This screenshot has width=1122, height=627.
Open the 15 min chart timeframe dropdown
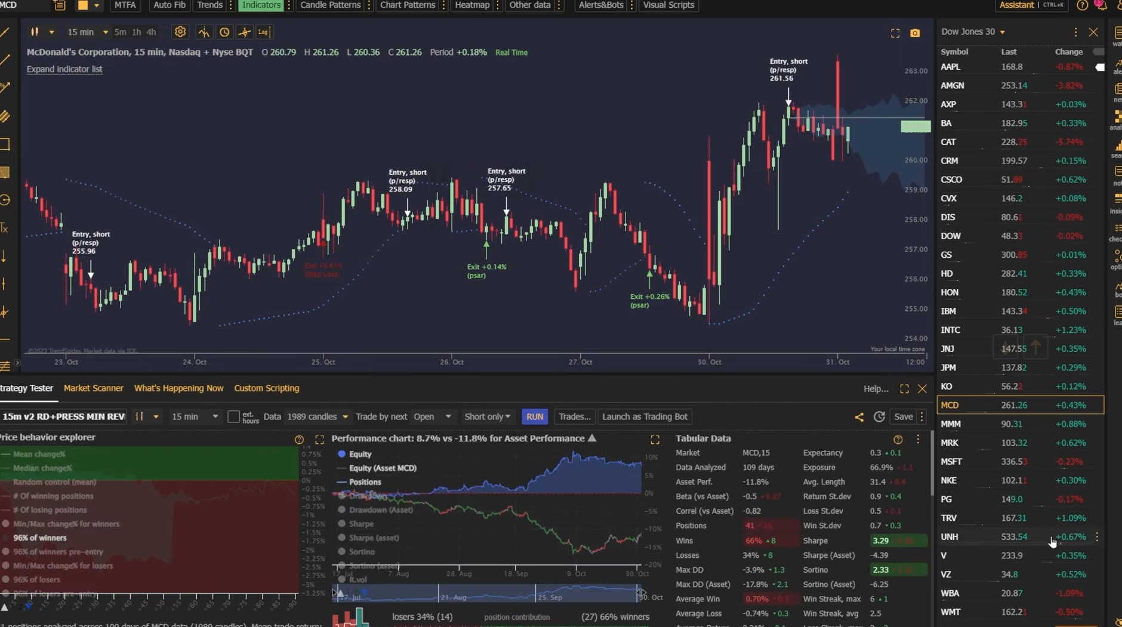tap(87, 32)
